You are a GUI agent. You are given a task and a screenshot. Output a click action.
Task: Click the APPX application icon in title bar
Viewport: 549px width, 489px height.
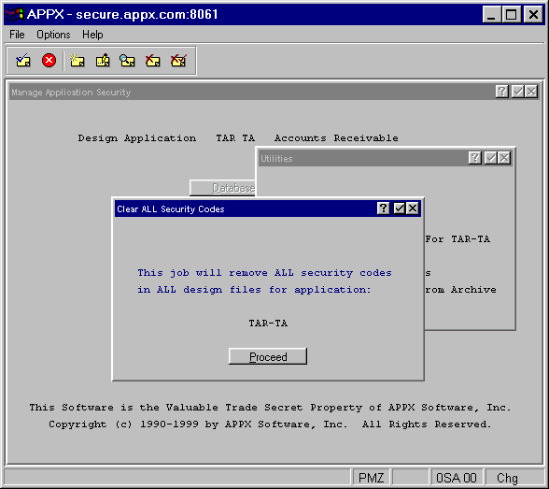point(14,14)
